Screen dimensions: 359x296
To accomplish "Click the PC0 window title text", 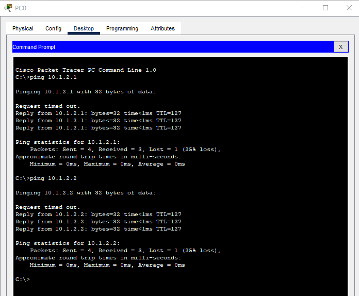I will pos(21,8).
